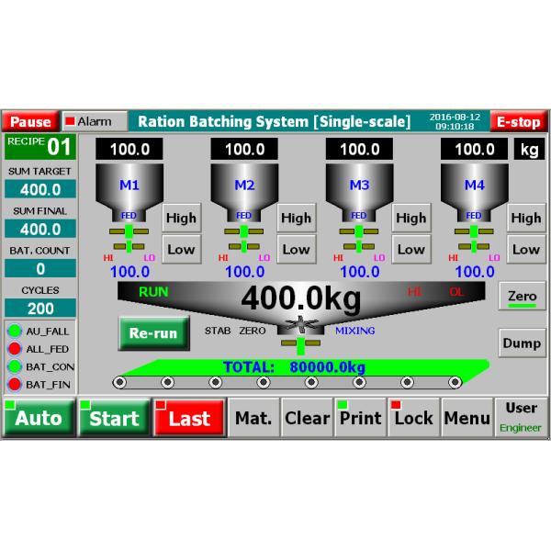Click the SUM TARGET 400.0 field
This screenshot has width=551, height=551.
[x=40, y=189]
